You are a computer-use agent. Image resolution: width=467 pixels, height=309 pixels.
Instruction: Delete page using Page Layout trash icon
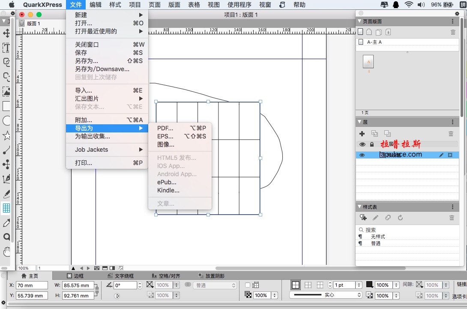[x=453, y=32]
